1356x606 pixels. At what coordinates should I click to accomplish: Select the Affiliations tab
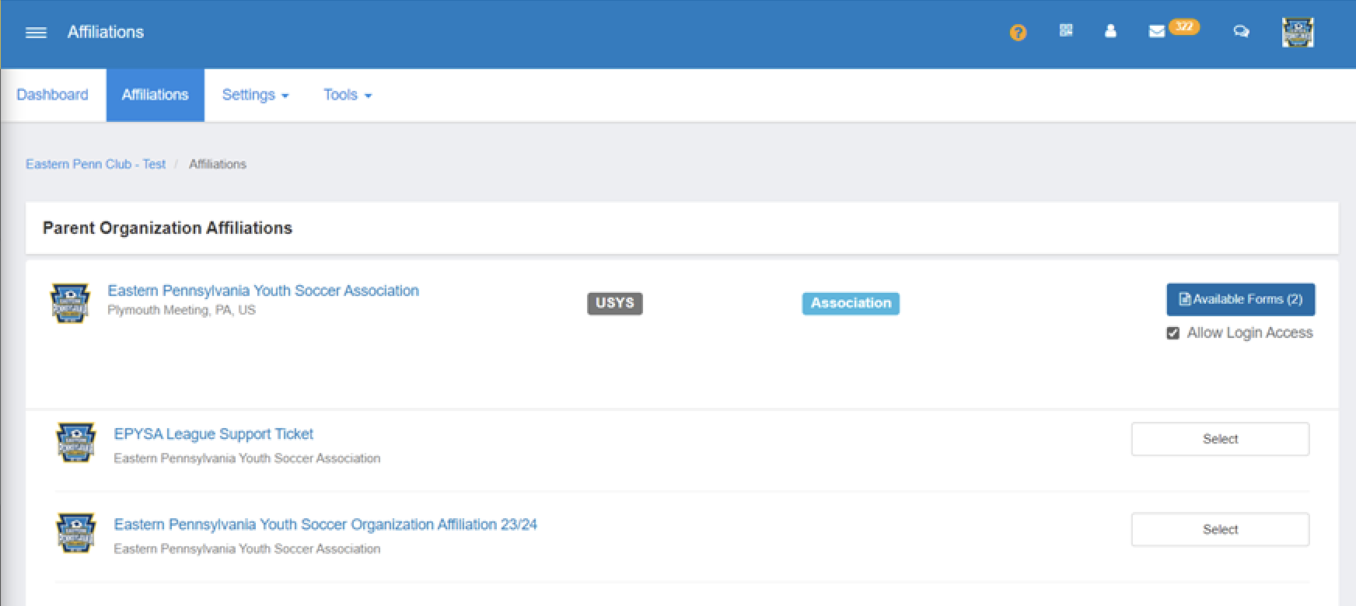click(x=156, y=95)
